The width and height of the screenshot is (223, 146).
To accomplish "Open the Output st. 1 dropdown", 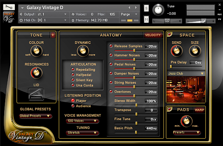I will (x=43, y=14).
